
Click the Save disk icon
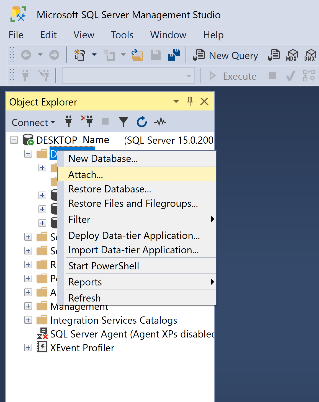click(156, 55)
